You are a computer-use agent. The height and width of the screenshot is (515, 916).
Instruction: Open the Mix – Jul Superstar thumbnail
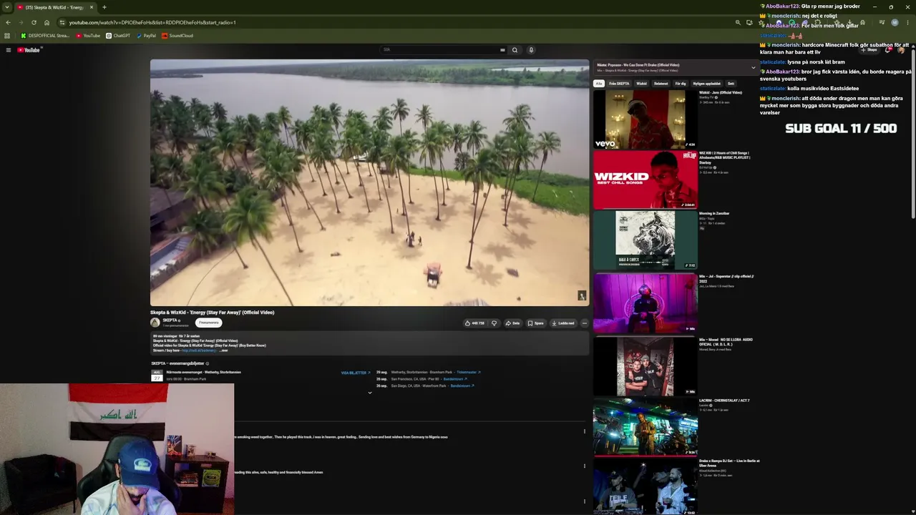click(645, 303)
